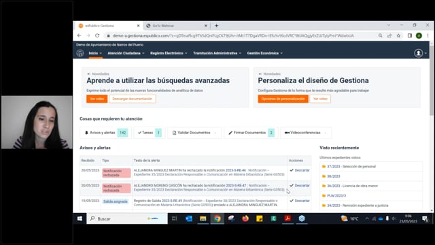The width and height of the screenshot is (435, 245).
Task: Open Validar Documentos box
Action: (x=194, y=133)
